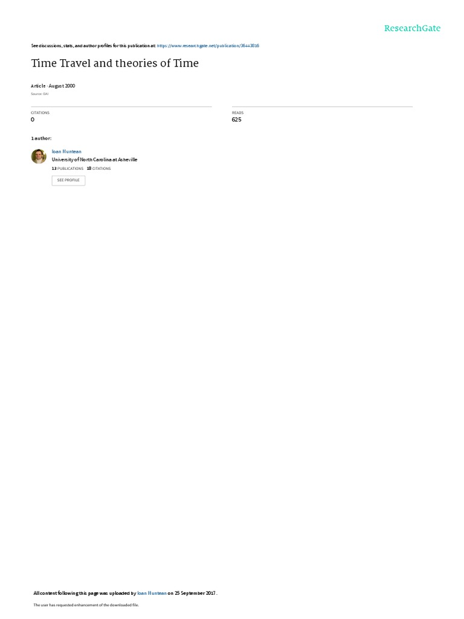
Task: Click the 'Source: OAI' label
Action: (x=39, y=94)
